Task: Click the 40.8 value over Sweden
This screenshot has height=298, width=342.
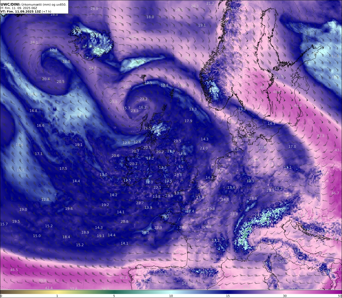Action: 277,92
